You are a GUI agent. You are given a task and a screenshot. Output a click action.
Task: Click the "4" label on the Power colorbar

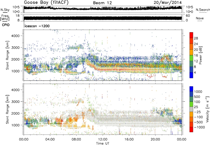[x=195, y=72]
